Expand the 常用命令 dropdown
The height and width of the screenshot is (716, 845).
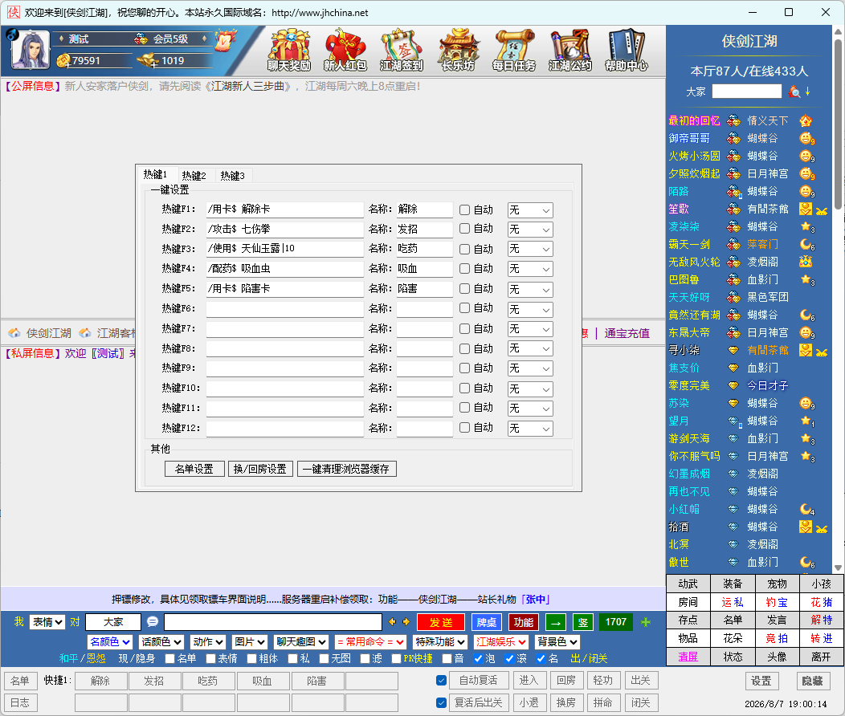point(370,641)
